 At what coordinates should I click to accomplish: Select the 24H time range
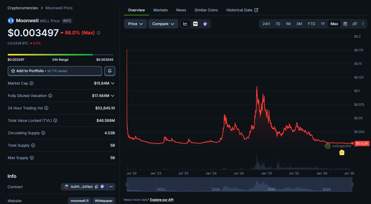point(266,24)
